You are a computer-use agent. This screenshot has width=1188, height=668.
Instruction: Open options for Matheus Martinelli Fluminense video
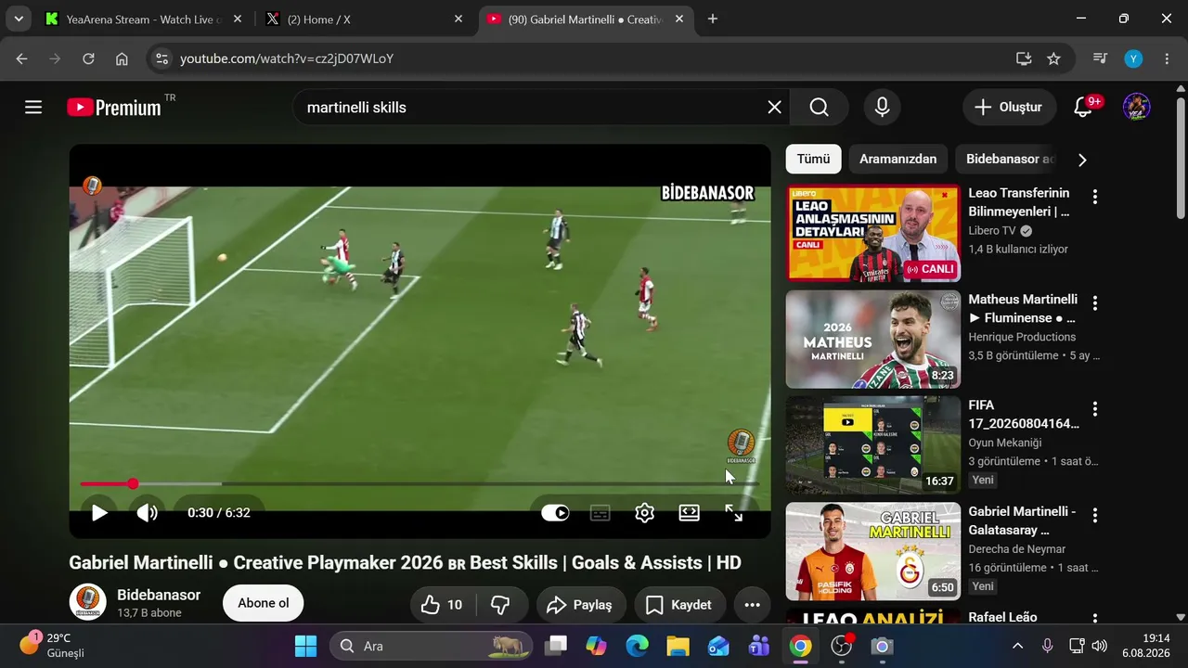click(1095, 303)
